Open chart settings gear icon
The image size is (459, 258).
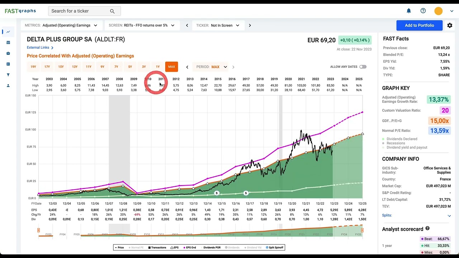(450, 25)
